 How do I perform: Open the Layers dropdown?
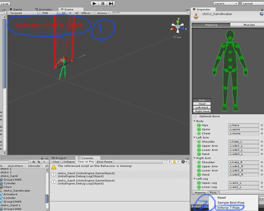point(226,4)
